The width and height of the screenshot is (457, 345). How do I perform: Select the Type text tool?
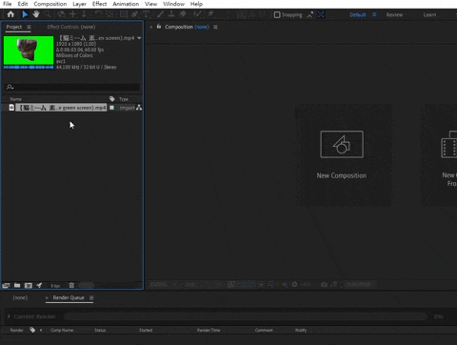146,14
